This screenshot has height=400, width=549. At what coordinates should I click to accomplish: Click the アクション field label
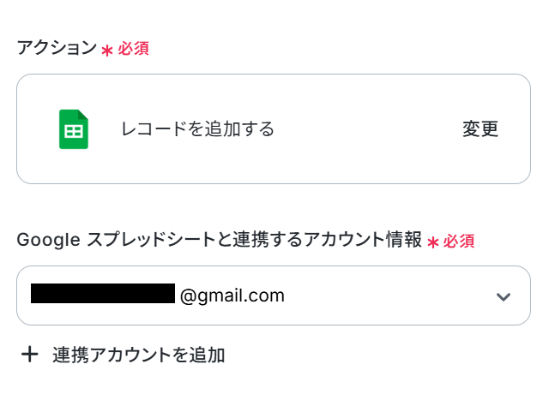57,48
